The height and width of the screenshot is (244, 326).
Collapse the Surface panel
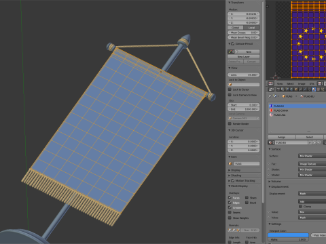click(270, 149)
